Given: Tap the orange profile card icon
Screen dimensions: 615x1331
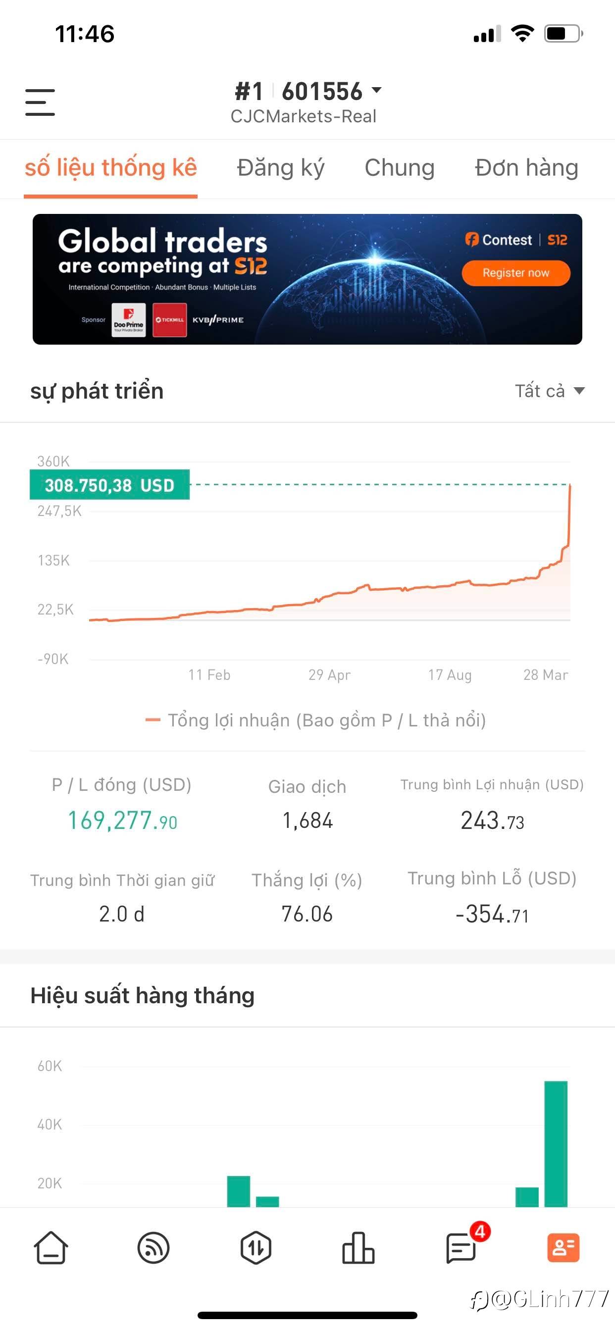Looking at the screenshot, I should pos(563,1247).
